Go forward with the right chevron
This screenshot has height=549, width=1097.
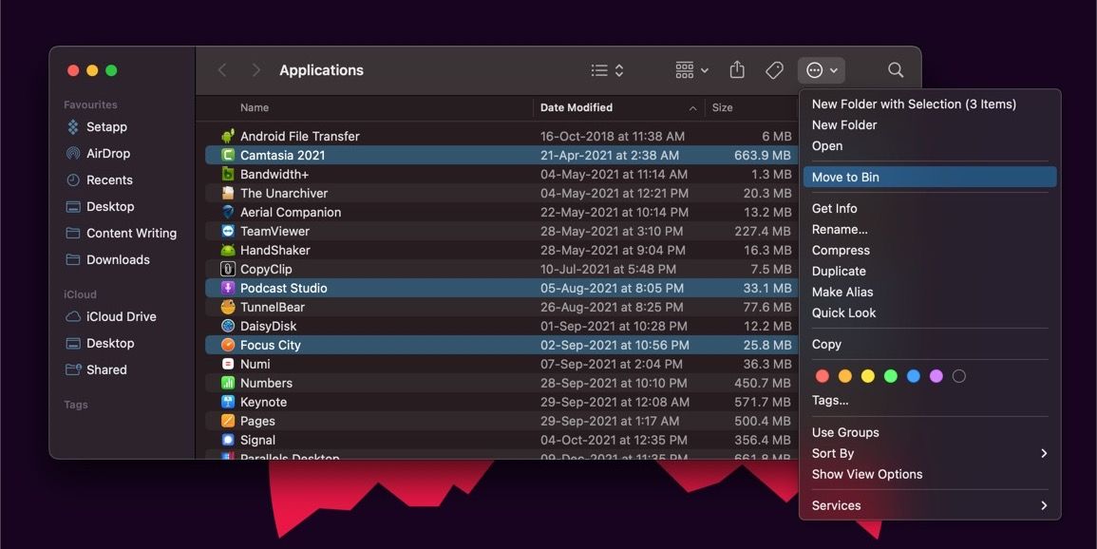coord(256,70)
